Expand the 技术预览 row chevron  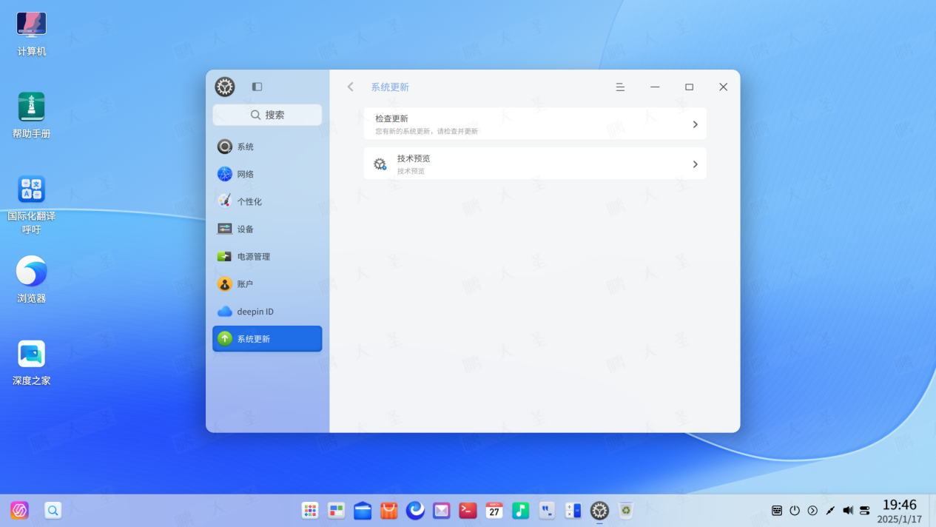click(x=695, y=164)
